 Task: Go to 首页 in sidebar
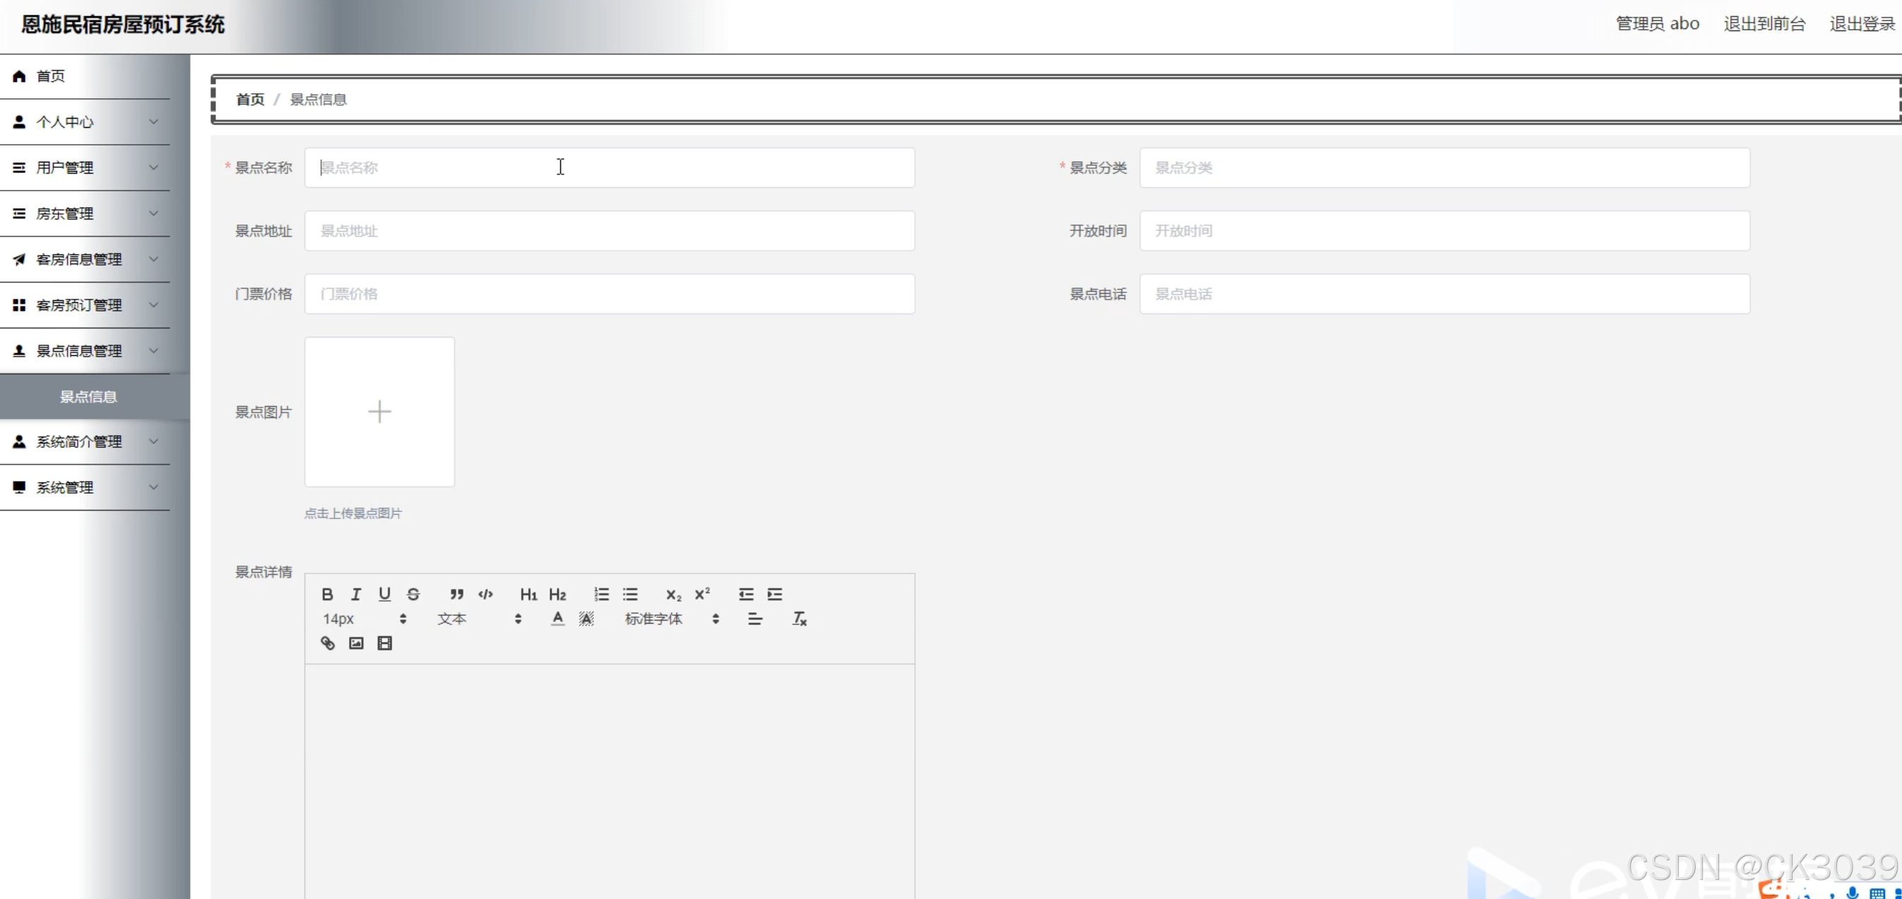(x=50, y=76)
